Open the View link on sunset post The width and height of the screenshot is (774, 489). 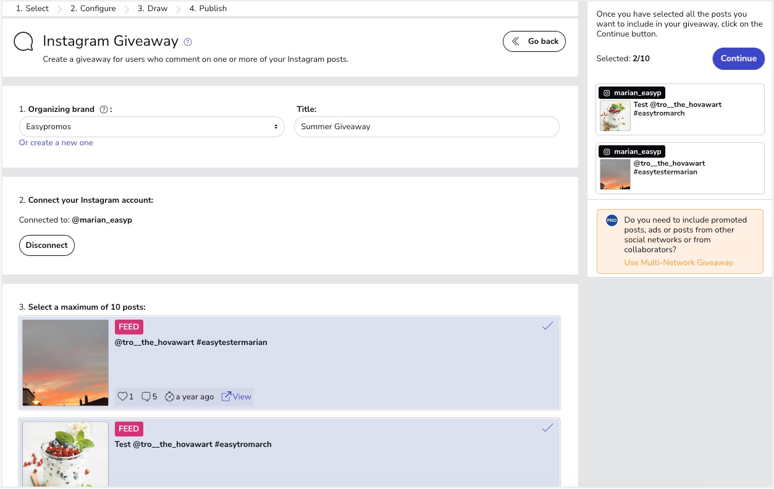pyautogui.click(x=237, y=397)
